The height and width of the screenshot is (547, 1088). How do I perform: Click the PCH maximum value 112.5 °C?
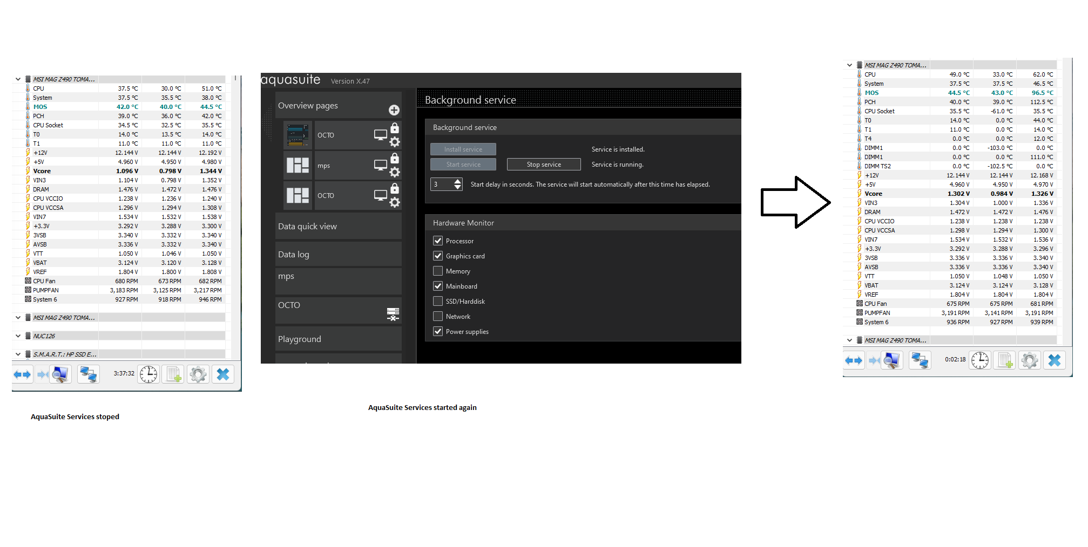pyautogui.click(x=1042, y=102)
